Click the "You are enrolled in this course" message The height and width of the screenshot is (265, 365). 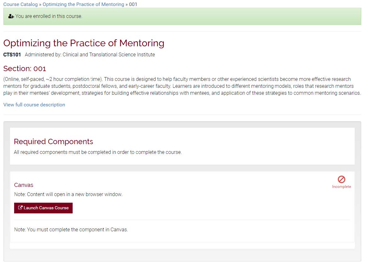[49, 16]
